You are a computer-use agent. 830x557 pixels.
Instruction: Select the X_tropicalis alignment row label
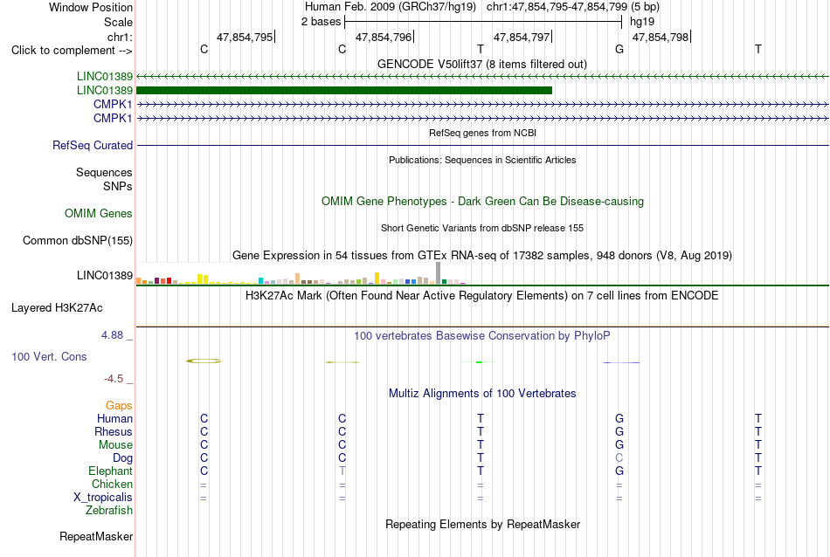point(103,498)
